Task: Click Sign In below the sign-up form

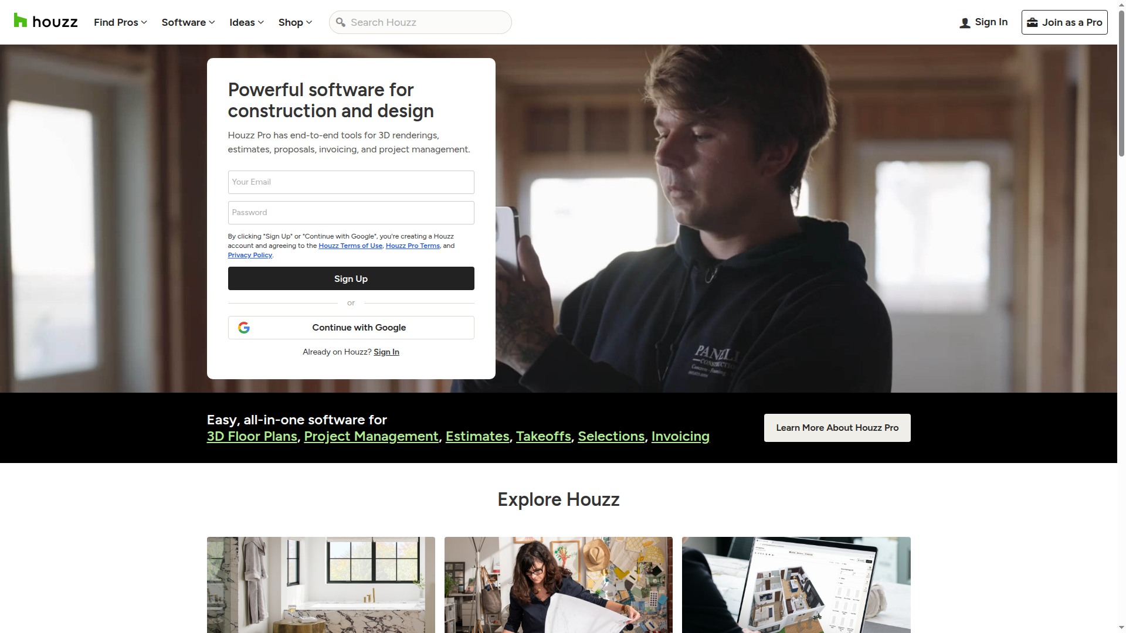Action: (386, 352)
